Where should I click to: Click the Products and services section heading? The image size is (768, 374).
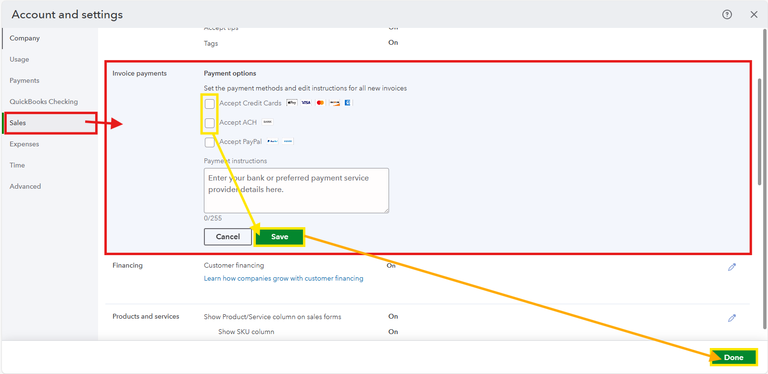click(146, 316)
